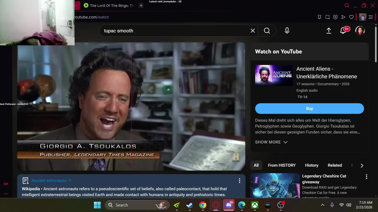
Task: Open the YouTube upload arrow icon
Action: pos(329,31)
